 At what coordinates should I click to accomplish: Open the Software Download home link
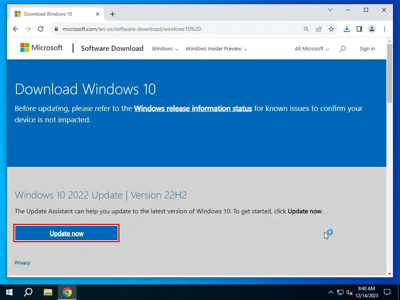(x=112, y=48)
